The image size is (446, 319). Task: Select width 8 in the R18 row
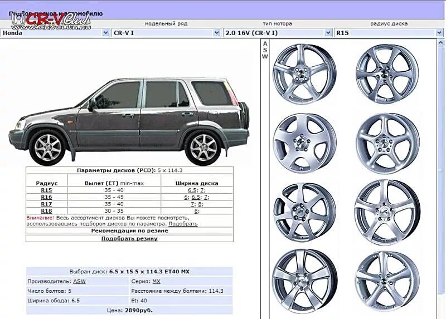pos(196,211)
